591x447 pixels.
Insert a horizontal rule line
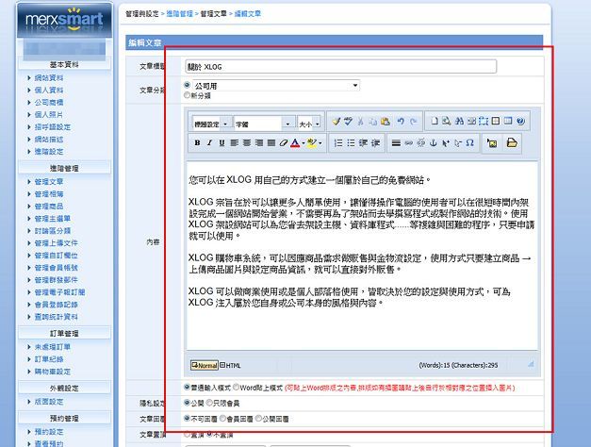396,143
